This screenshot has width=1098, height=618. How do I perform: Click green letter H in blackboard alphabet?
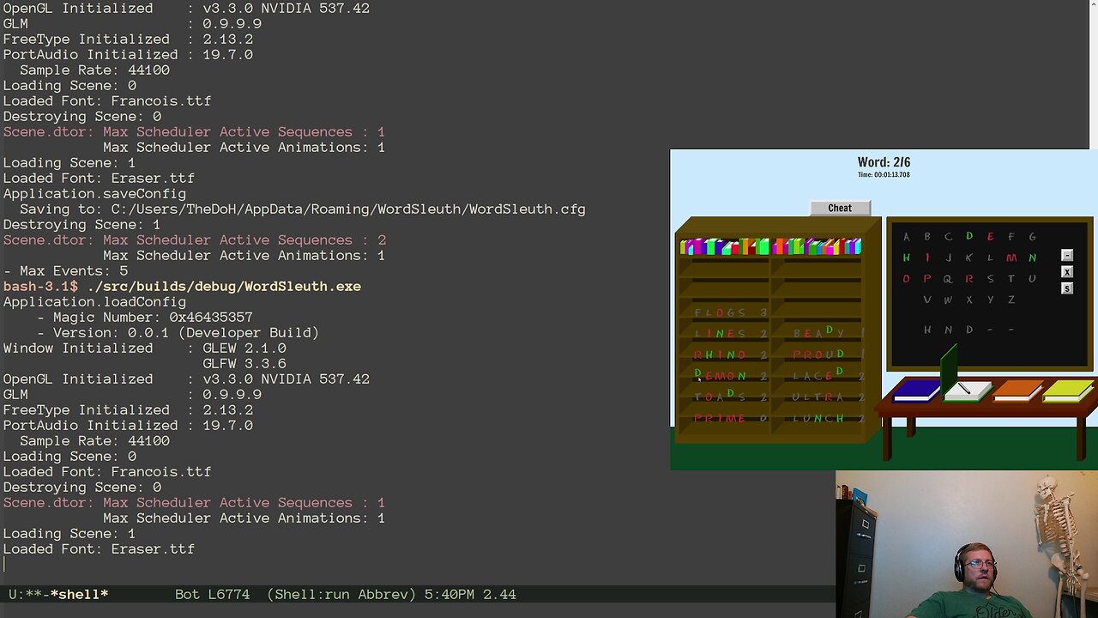(906, 257)
